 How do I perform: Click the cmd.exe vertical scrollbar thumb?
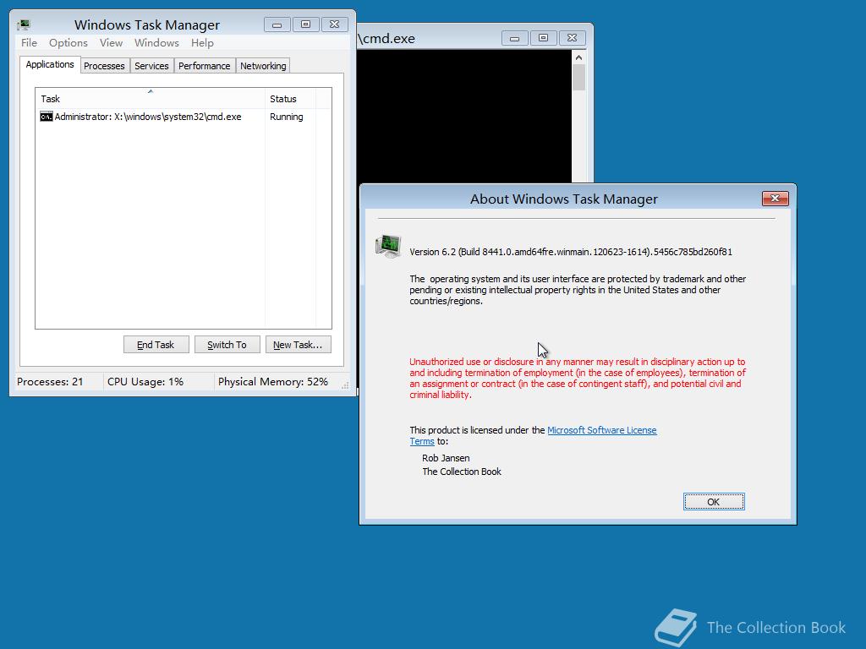click(578, 78)
